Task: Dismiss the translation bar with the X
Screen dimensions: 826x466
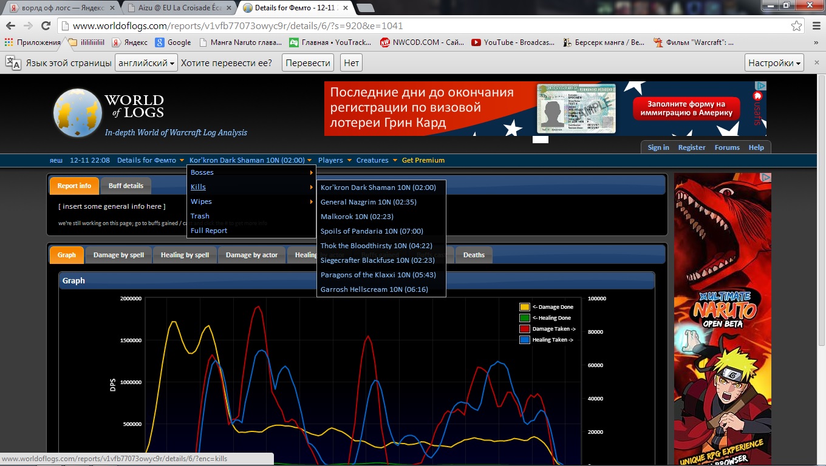Action: click(x=816, y=63)
